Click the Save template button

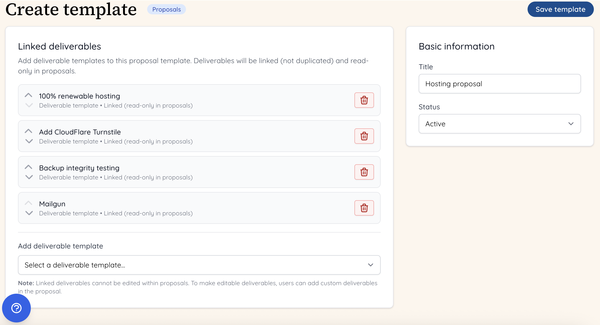tap(560, 9)
